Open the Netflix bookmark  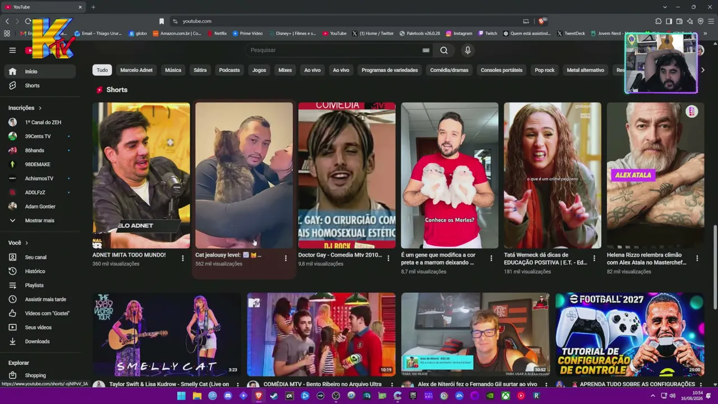pos(217,33)
